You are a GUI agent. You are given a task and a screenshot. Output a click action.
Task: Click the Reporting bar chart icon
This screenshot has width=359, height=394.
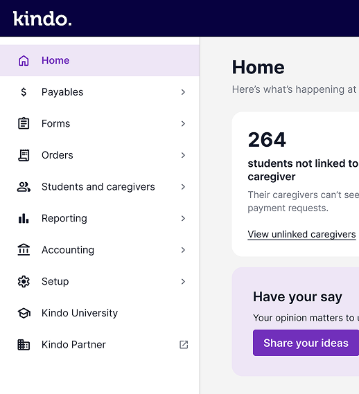click(24, 218)
